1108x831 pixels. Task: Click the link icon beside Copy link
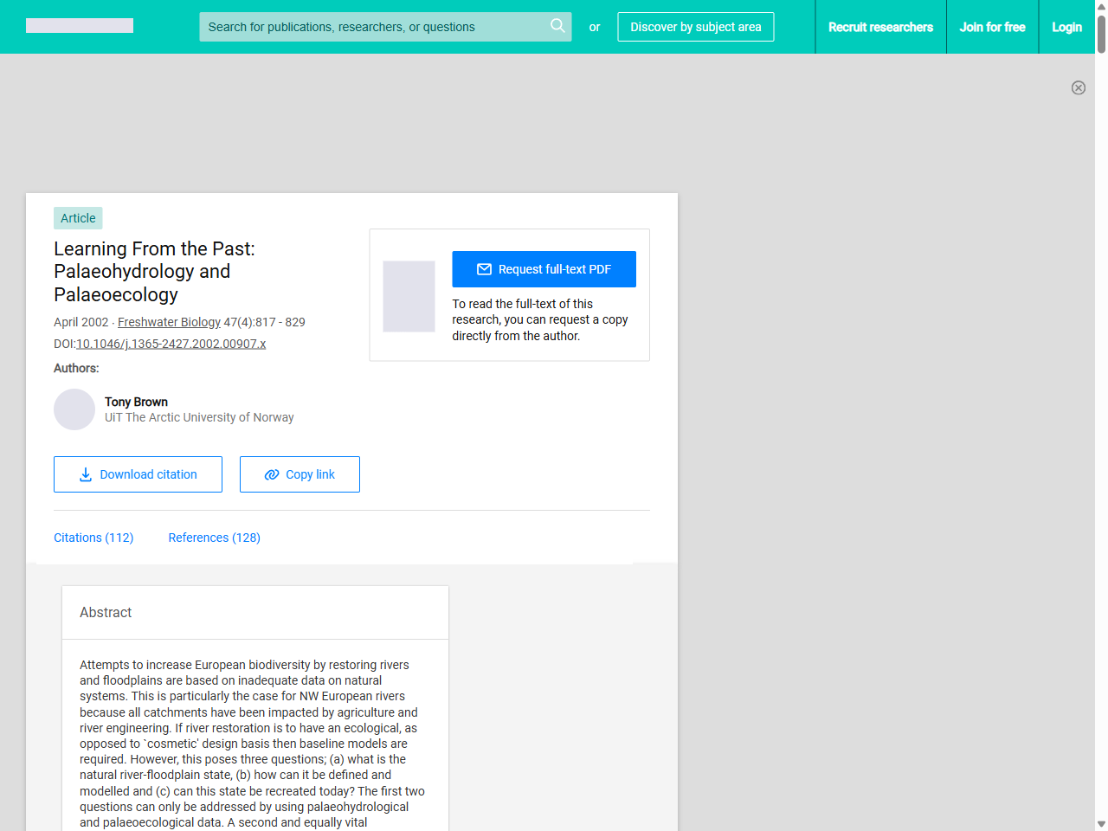pos(270,474)
